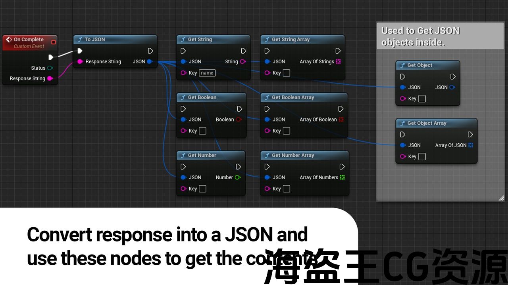508x285 pixels.
Task: Click the Key input box on Get Boolean
Action: [202, 131]
